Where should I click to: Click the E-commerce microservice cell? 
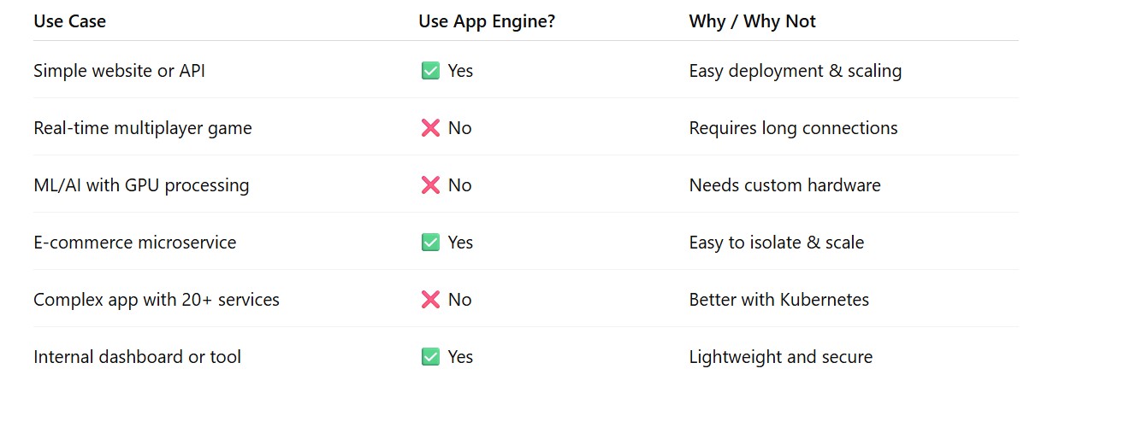134,243
